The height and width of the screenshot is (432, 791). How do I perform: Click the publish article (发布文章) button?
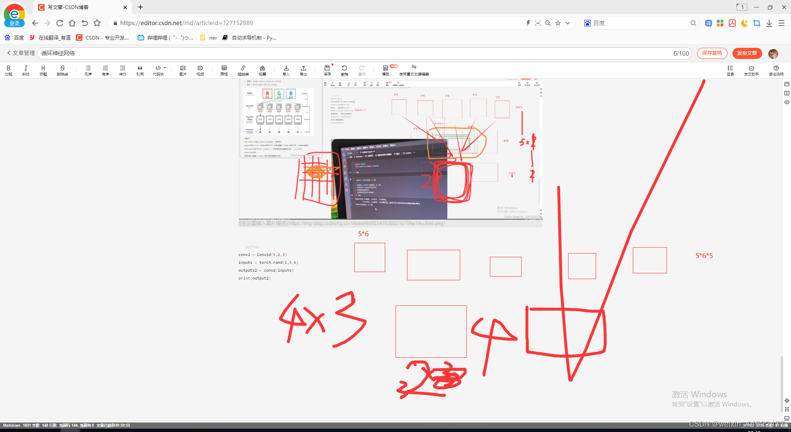(747, 53)
